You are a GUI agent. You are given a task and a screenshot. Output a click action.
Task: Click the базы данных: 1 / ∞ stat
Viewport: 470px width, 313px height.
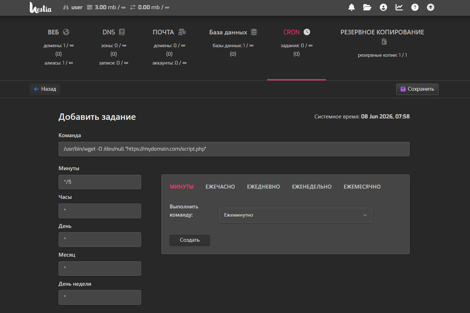click(233, 45)
